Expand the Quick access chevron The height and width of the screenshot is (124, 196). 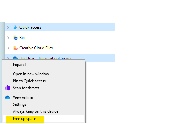(x=8, y=27)
